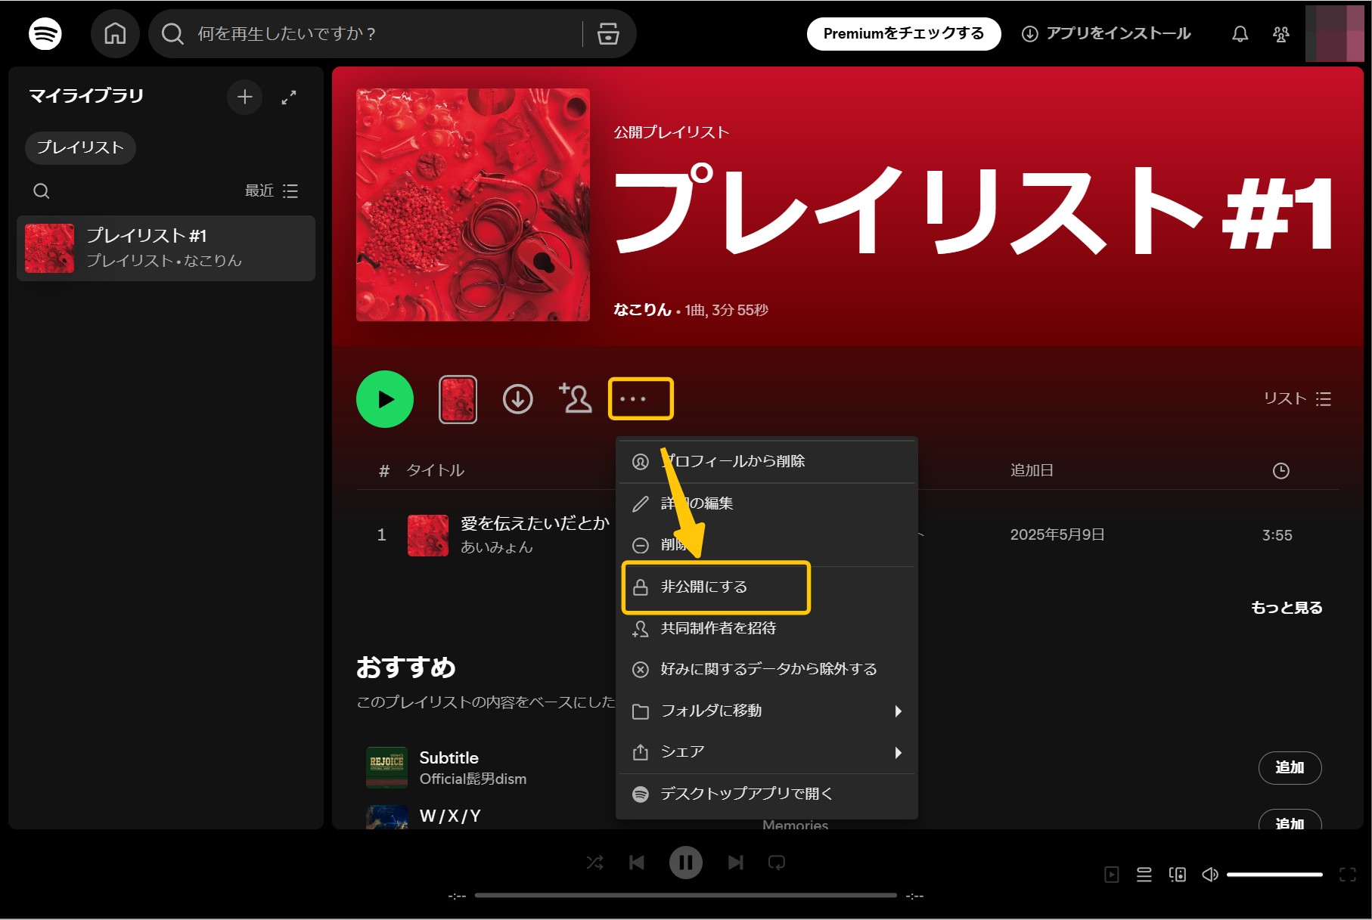The image size is (1372, 920).
Task: Open artist あいみょん link
Action: [x=497, y=547]
